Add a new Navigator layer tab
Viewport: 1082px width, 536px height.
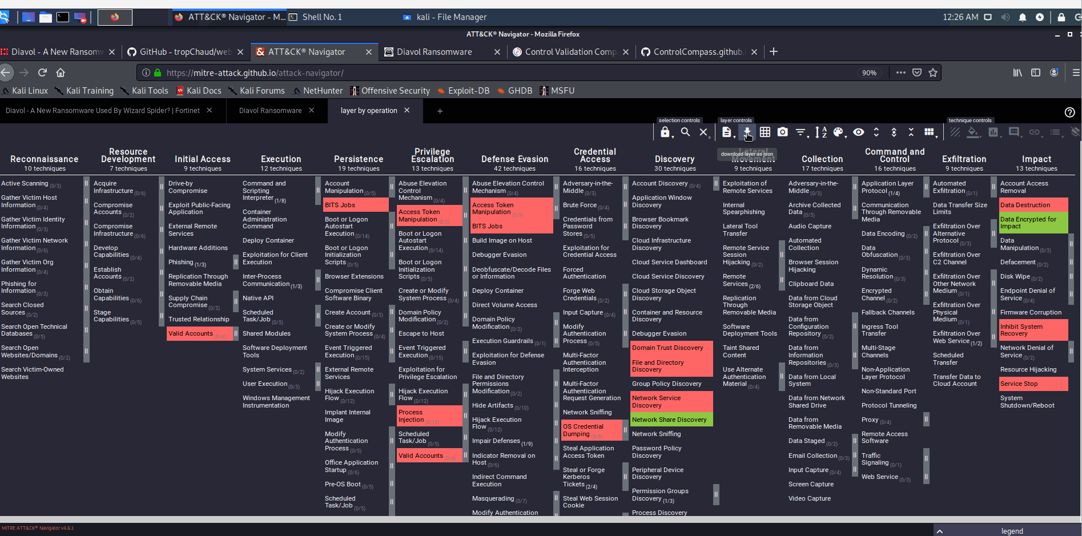point(440,111)
